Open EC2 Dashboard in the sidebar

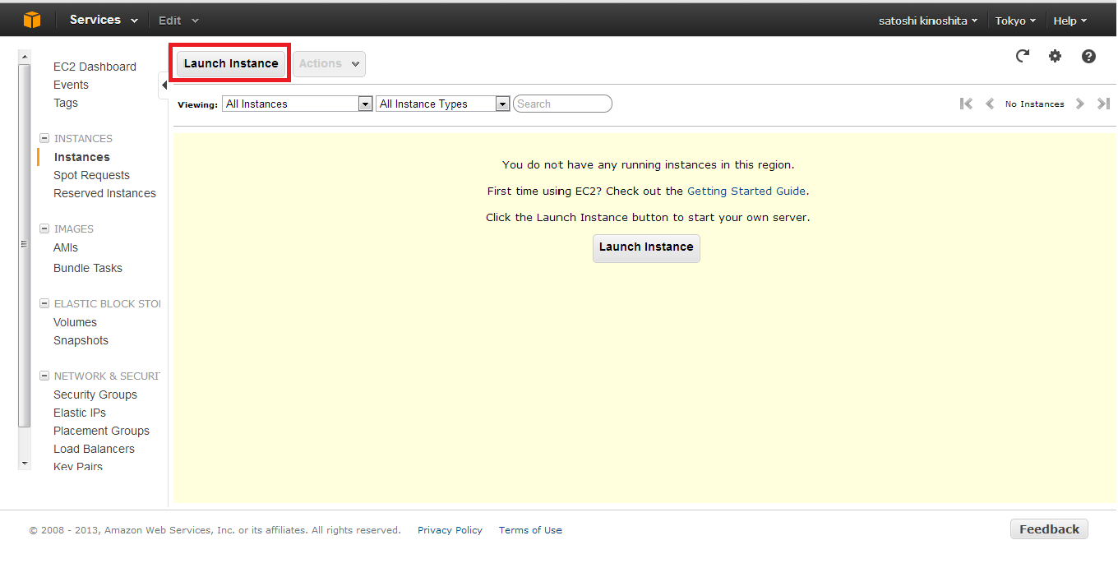pos(95,67)
